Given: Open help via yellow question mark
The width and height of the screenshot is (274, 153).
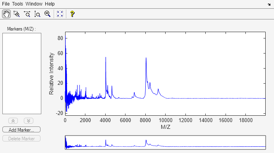Looking at the screenshot, I should (72, 14).
